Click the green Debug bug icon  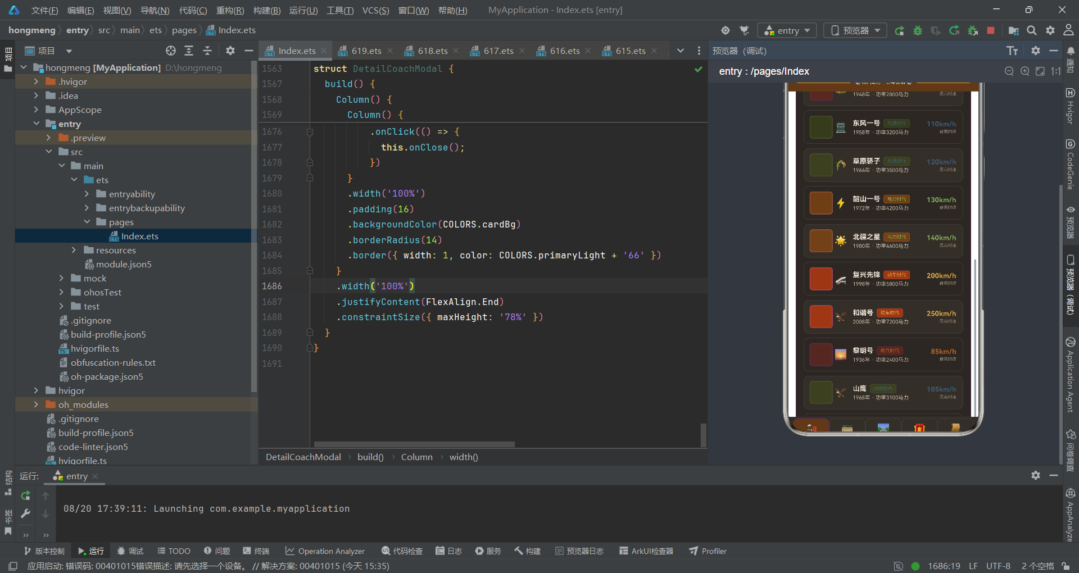tap(918, 30)
